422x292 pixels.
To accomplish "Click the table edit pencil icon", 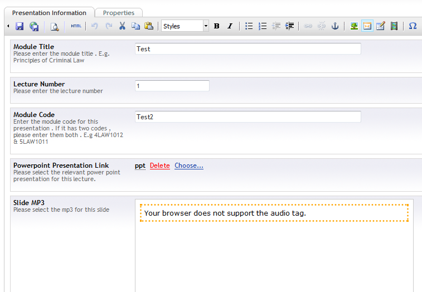I will tap(381, 26).
